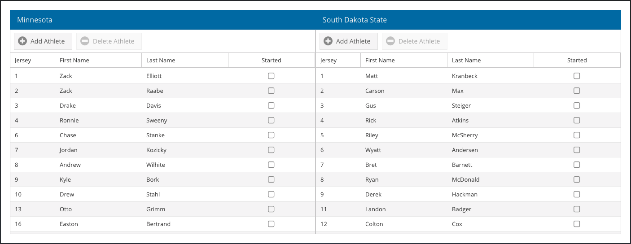Select the Barnett last name cell
631x244 pixels.
tap(491, 165)
